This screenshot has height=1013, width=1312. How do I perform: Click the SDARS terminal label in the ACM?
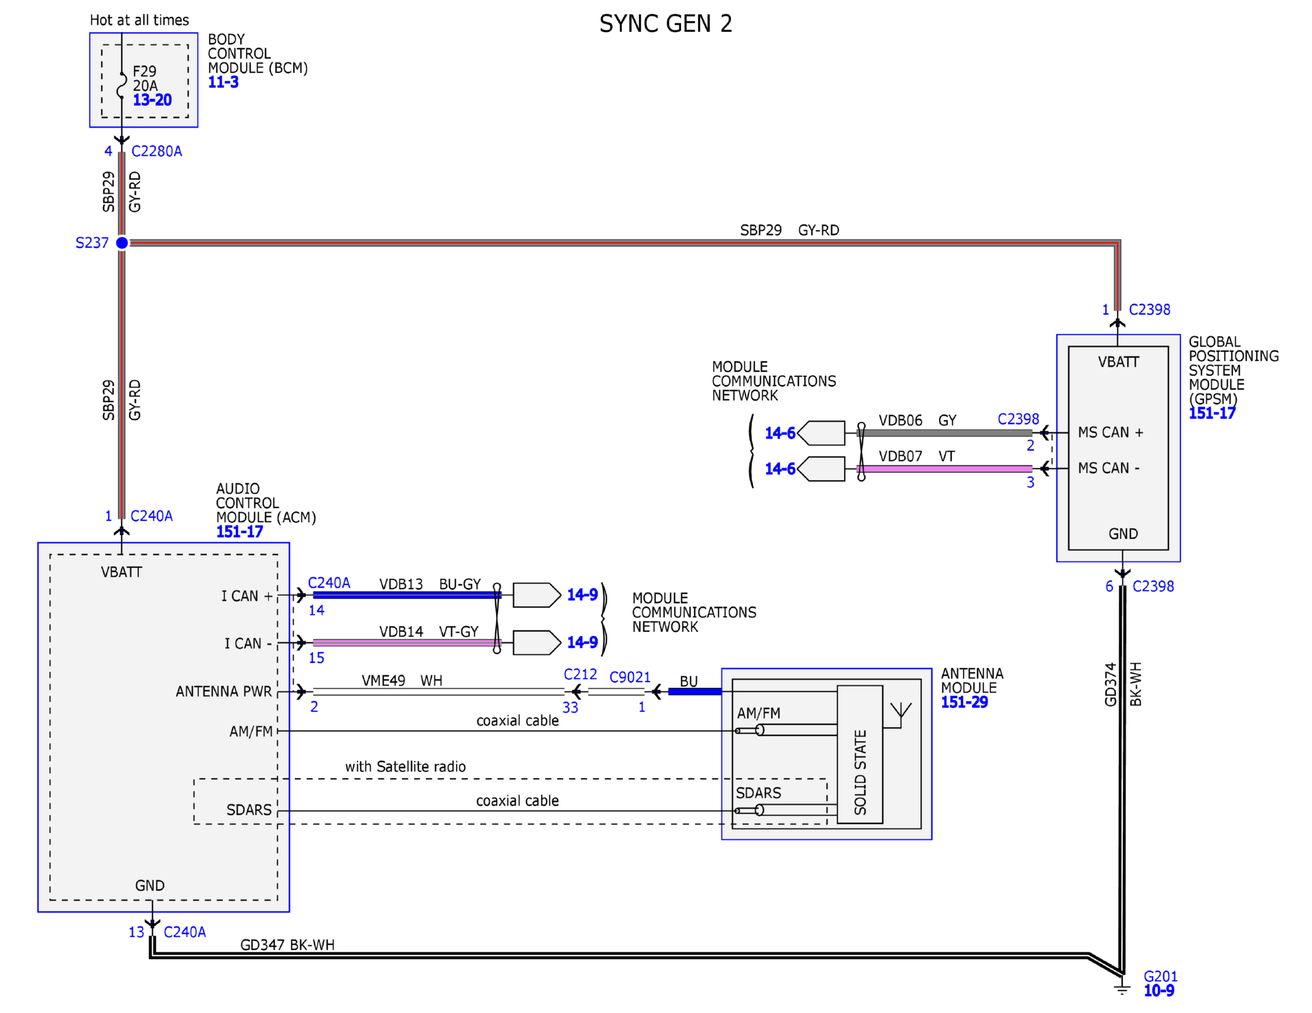249,810
